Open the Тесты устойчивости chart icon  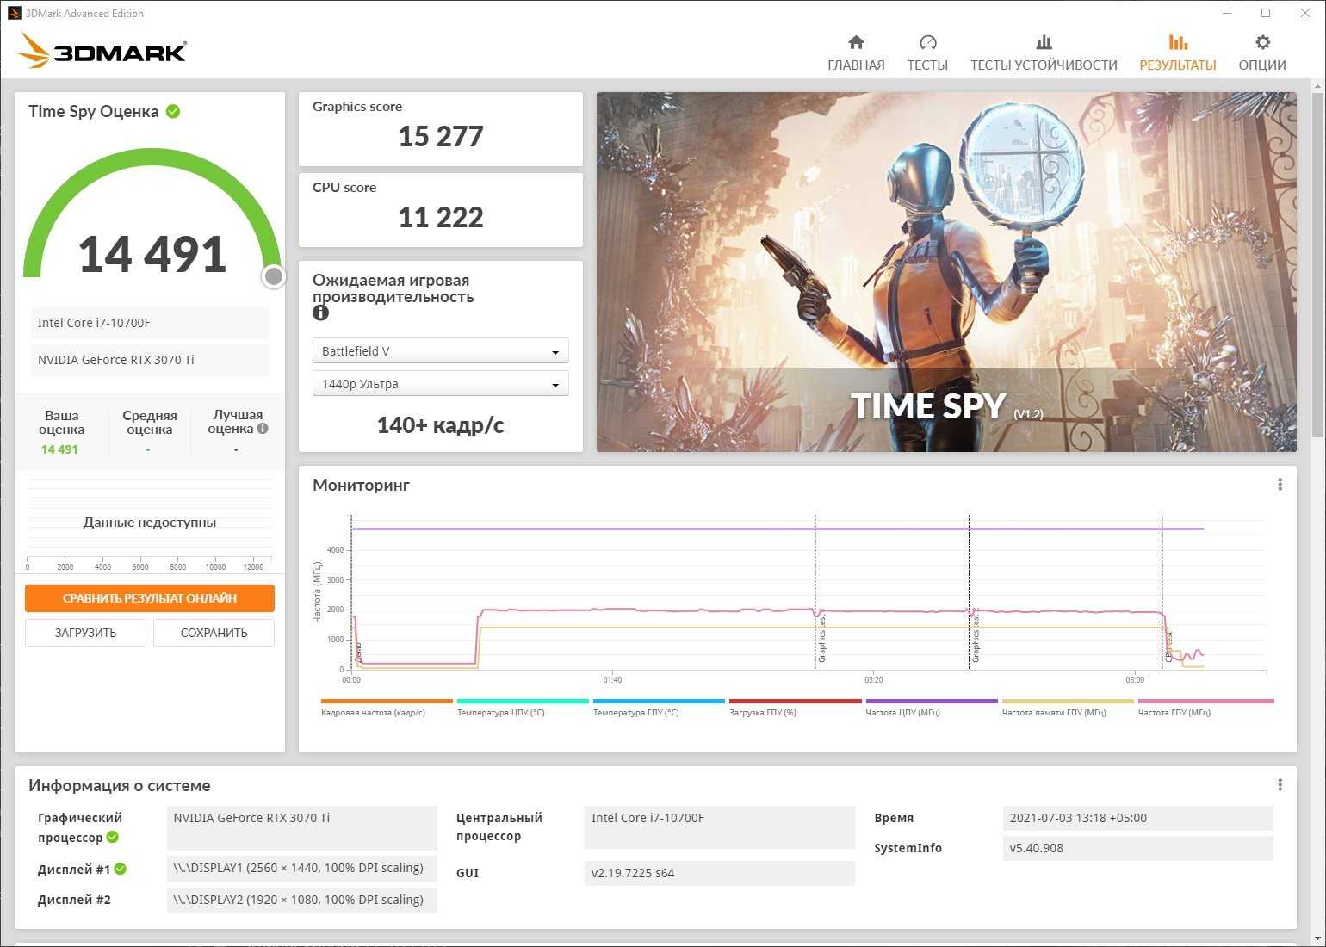[x=1044, y=43]
